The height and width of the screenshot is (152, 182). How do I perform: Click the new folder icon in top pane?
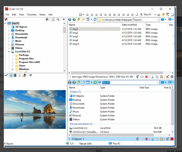[83, 20]
